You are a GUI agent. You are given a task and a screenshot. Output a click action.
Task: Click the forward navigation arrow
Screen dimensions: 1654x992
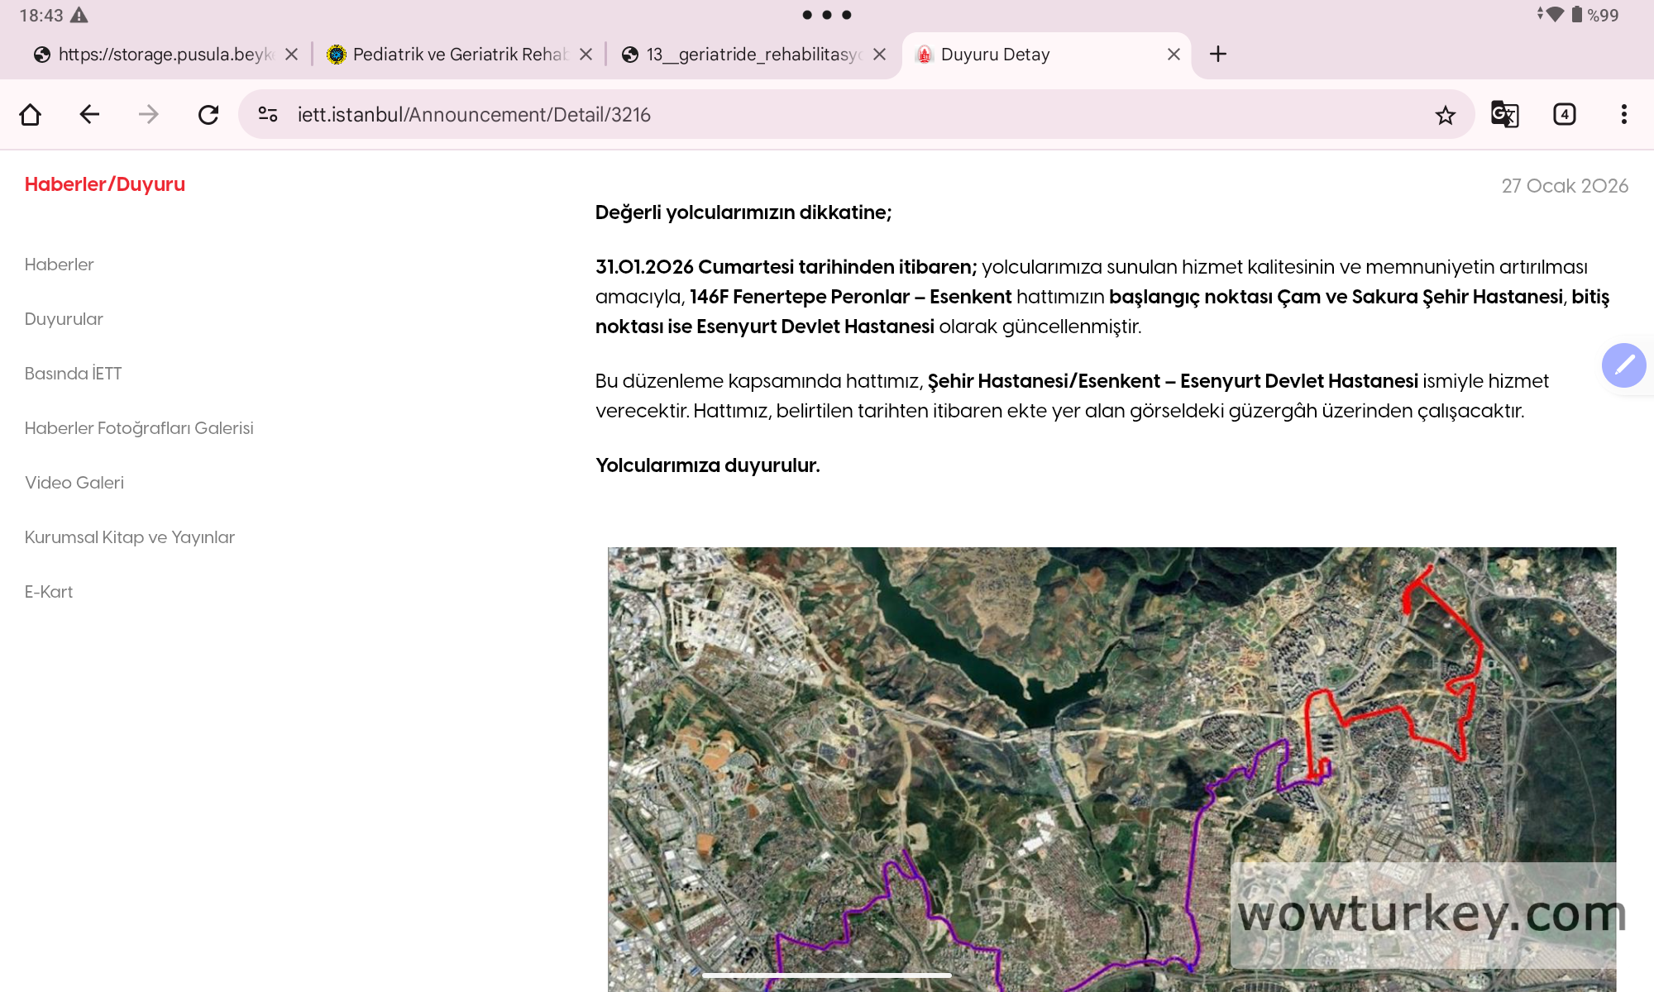(x=148, y=114)
